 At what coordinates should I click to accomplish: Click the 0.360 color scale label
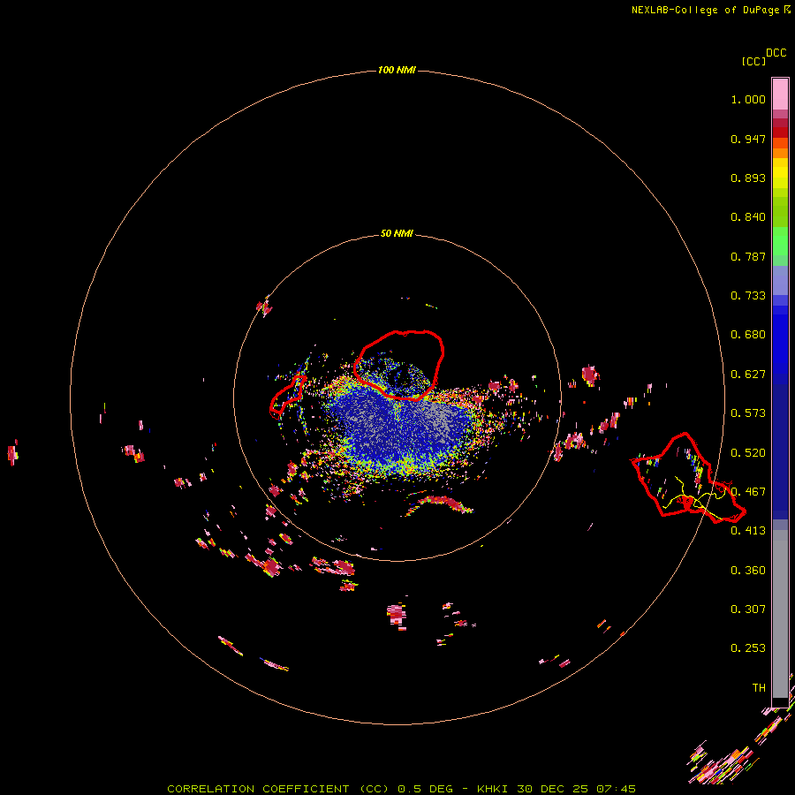[748, 571]
